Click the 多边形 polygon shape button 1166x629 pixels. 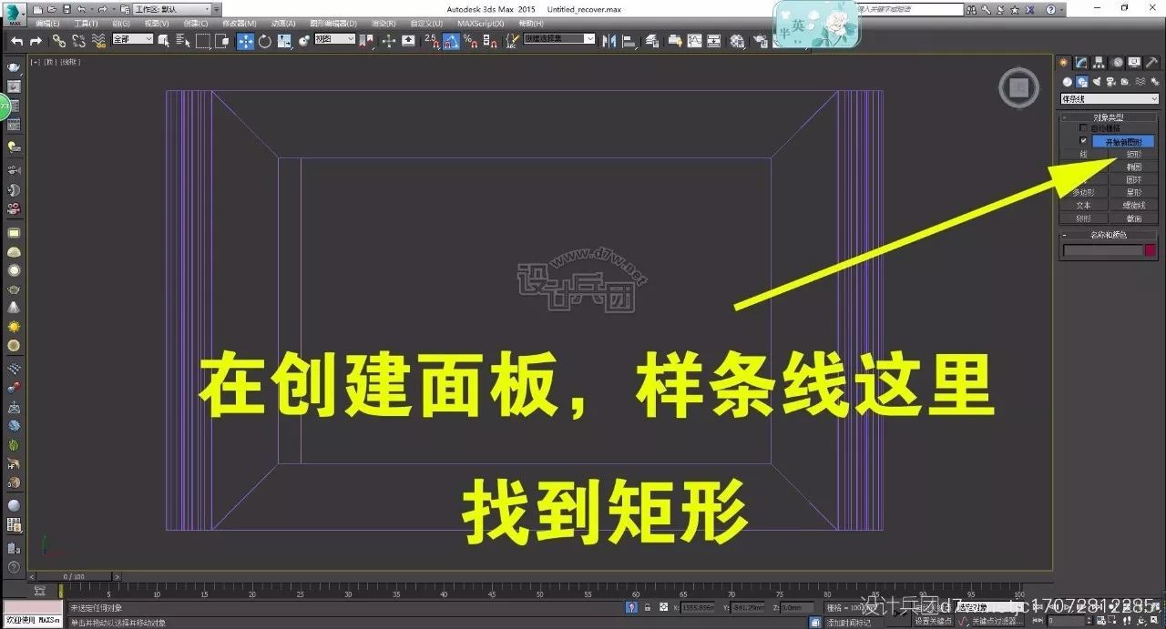(1083, 192)
